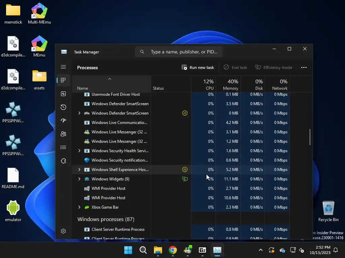This screenshot has width=345, height=258.
Task: Click the Windows Security notification shield icon
Action: pyautogui.click(x=87, y=160)
